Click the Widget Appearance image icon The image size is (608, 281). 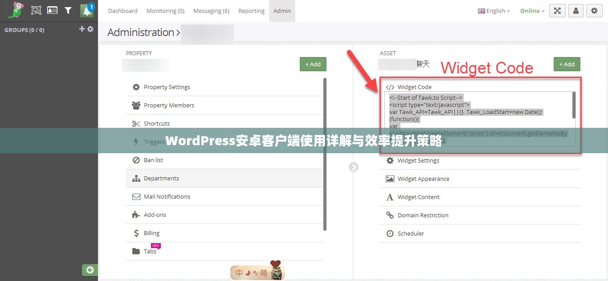(390, 179)
